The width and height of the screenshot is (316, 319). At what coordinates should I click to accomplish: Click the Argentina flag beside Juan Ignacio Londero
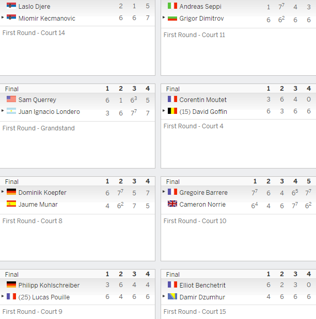[11, 111]
